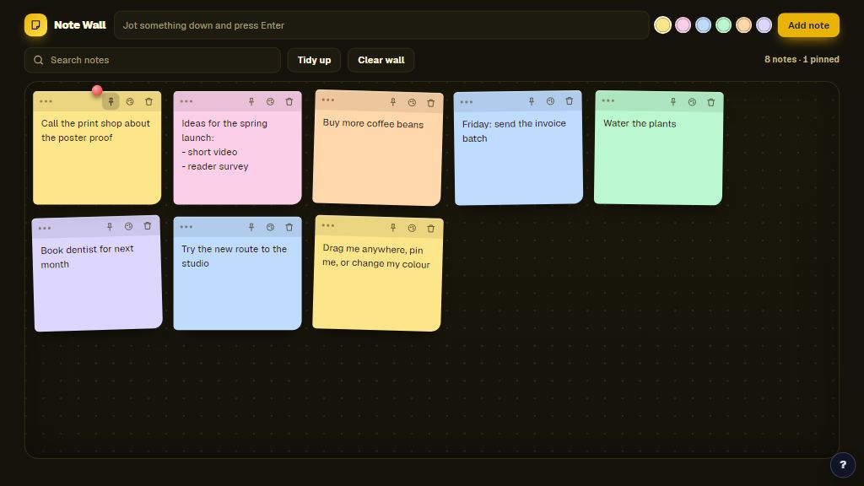Change colour of 'Water the plants' note
Image resolution: width=864 pixels, height=486 pixels.
(692, 102)
